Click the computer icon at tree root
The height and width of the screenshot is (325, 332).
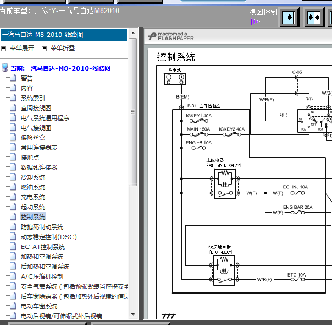point(5,67)
